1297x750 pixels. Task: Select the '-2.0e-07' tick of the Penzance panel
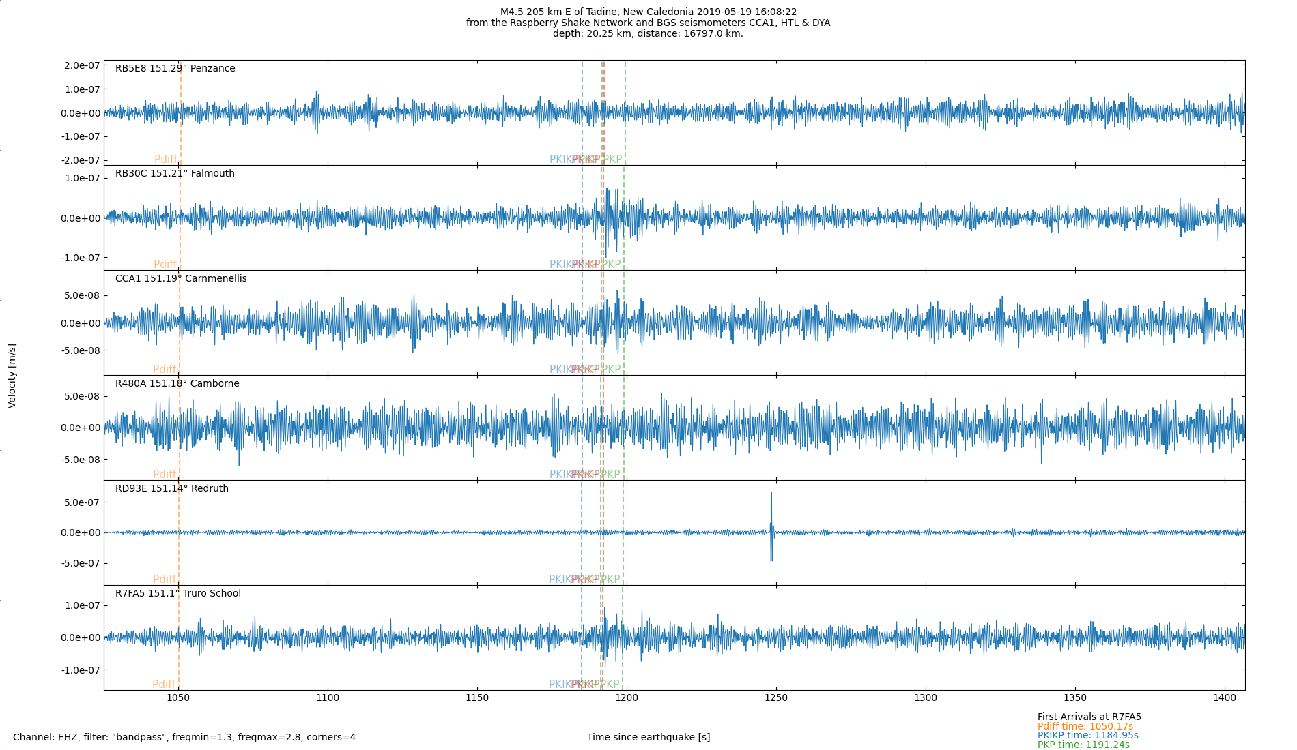point(80,160)
